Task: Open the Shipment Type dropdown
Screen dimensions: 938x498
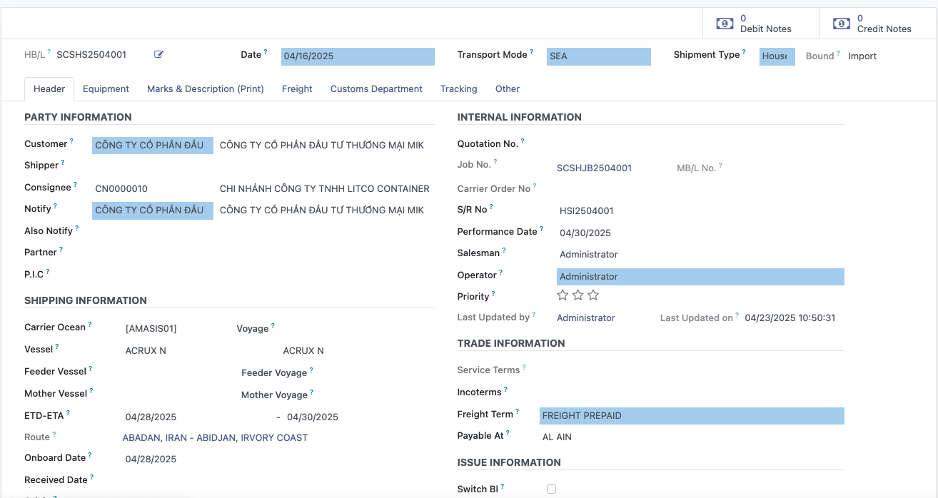Action: pyautogui.click(x=777, y=56)
